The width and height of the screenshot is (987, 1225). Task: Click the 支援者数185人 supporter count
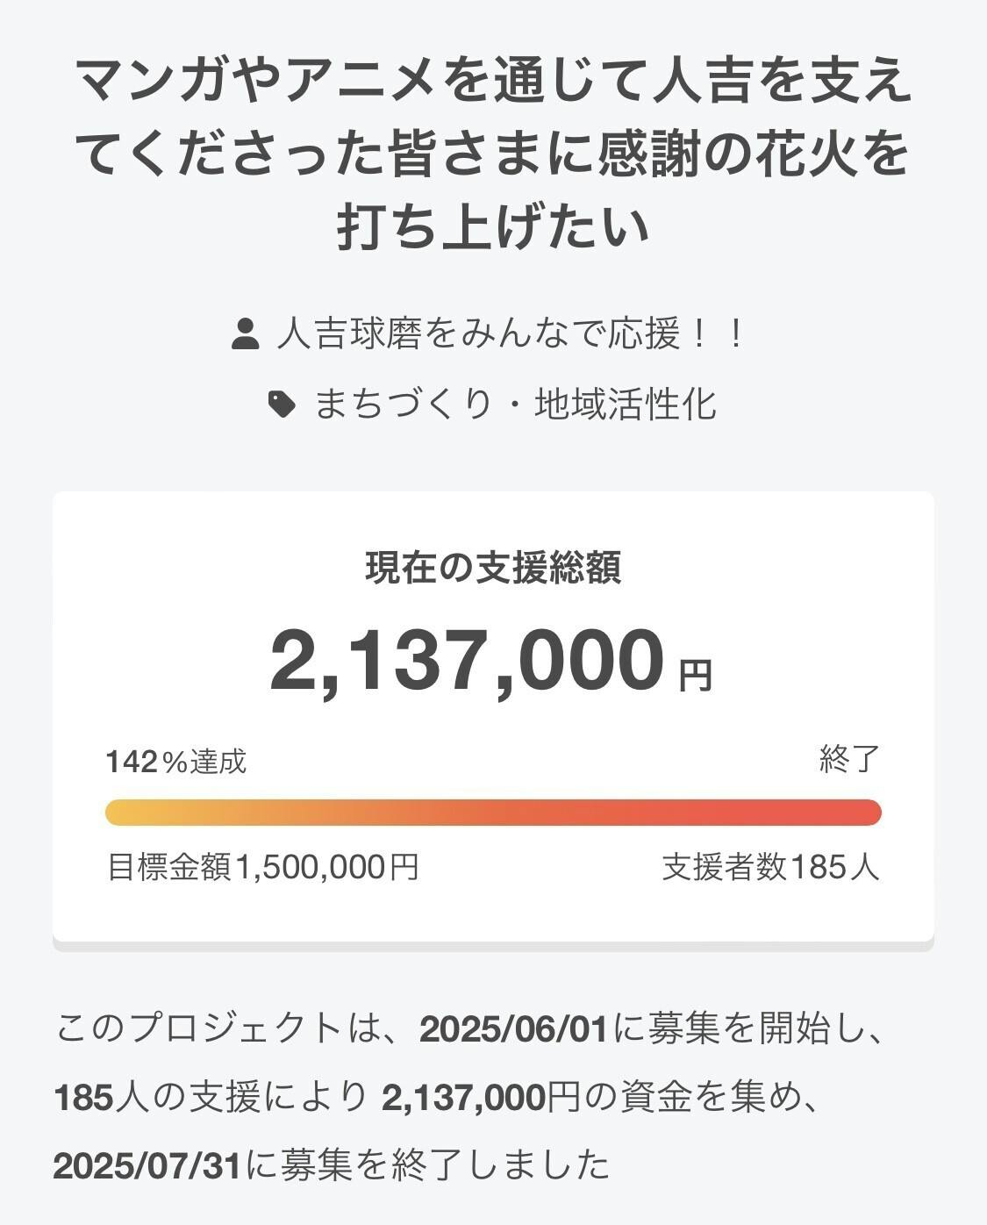point(770,867)
